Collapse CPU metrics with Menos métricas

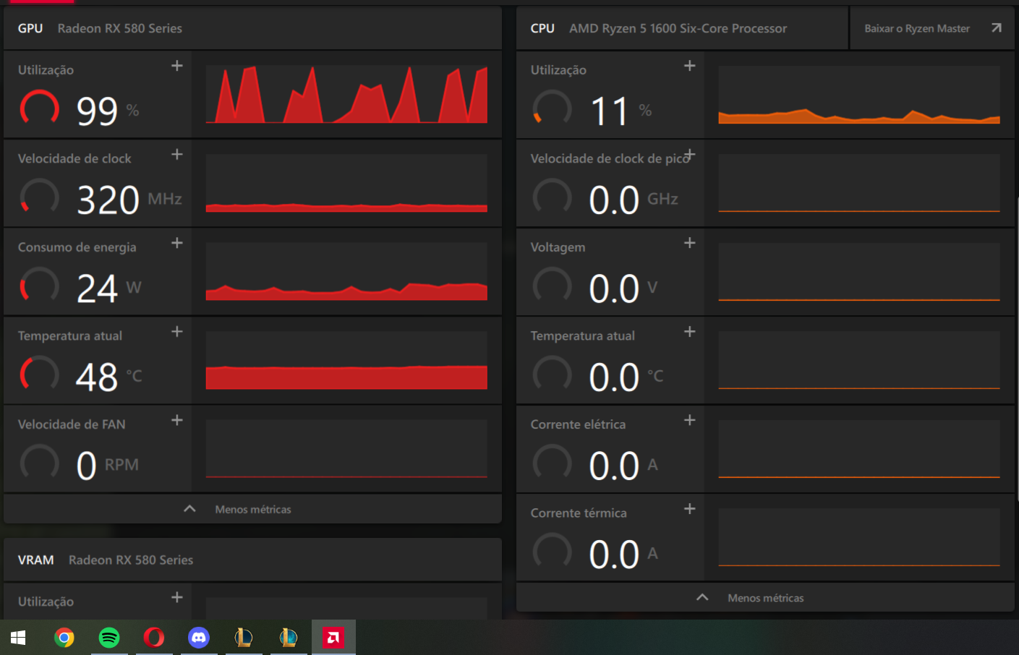765,598
